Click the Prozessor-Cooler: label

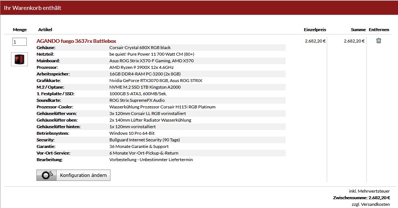pos(55,107)
